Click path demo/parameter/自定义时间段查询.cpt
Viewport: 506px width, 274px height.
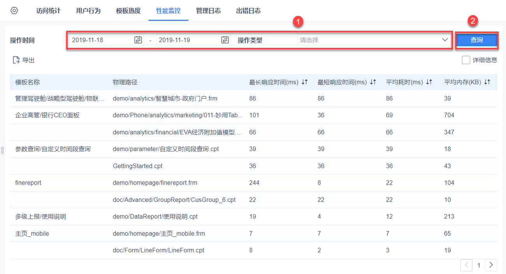[x=166, y=149]
